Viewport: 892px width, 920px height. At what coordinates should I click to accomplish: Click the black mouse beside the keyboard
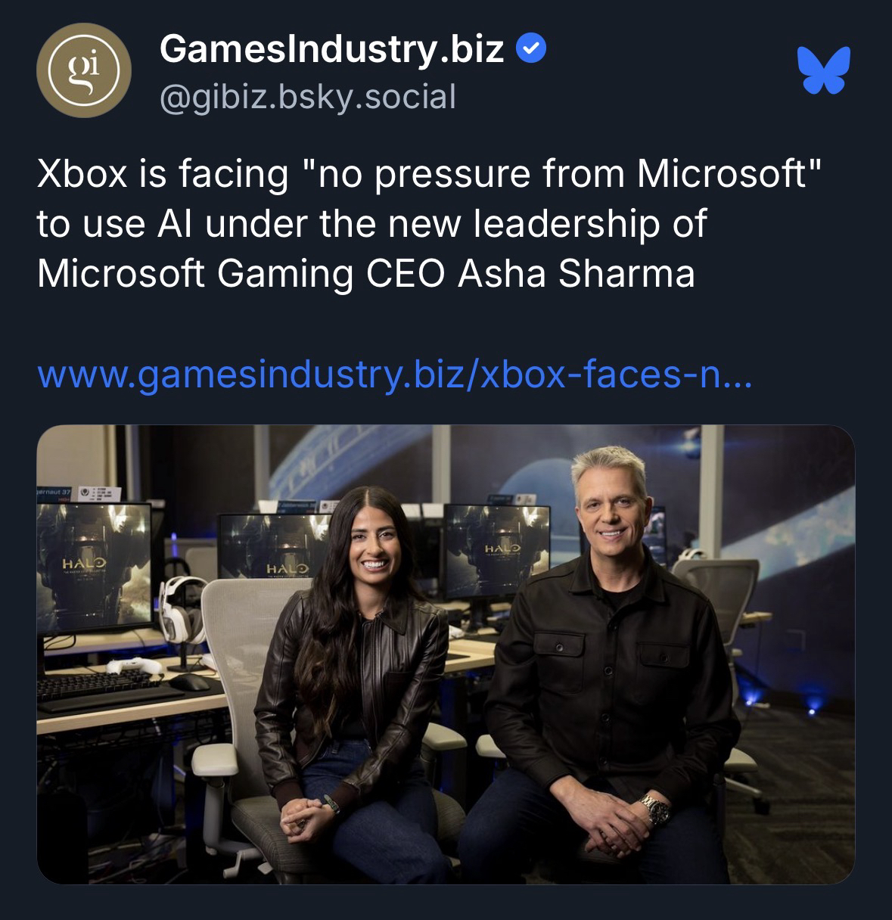(189, 682)
